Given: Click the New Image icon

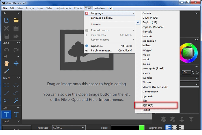Looking at the screenshot, I should [x=6, y=20].
